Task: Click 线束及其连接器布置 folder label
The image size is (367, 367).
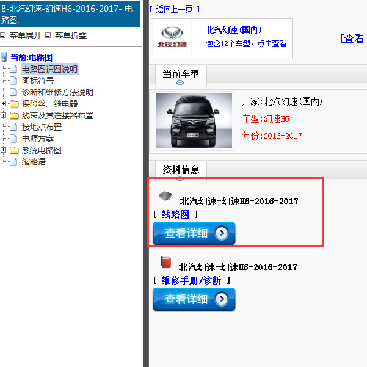Action: 57,115
